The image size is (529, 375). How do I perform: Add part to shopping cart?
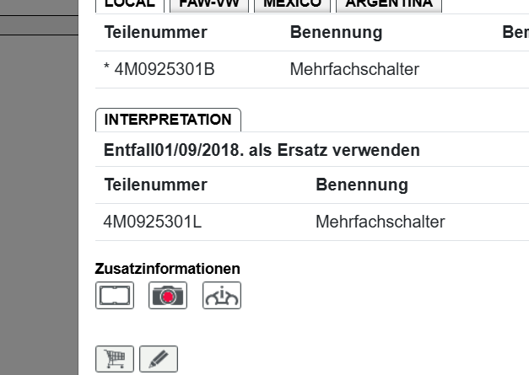pyautogui.click(x=115, y=359)
